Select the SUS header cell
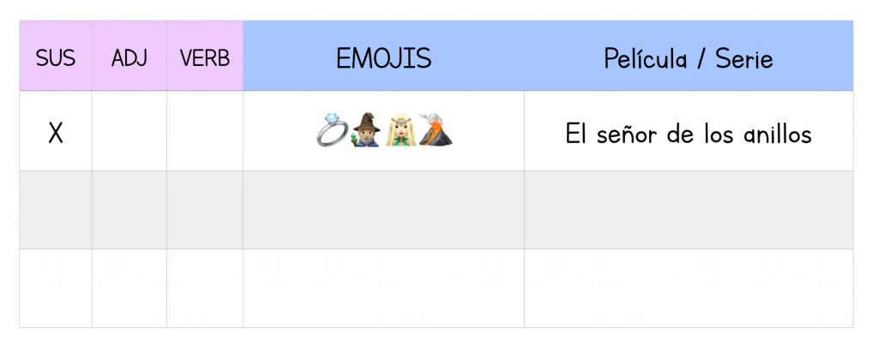878x347 pixels. (x=56, y=56)
